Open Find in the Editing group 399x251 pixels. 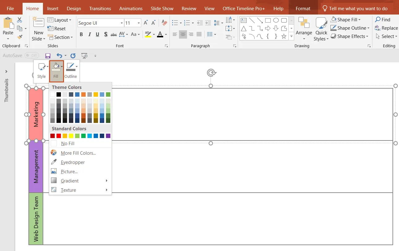[x=385, y=19]
